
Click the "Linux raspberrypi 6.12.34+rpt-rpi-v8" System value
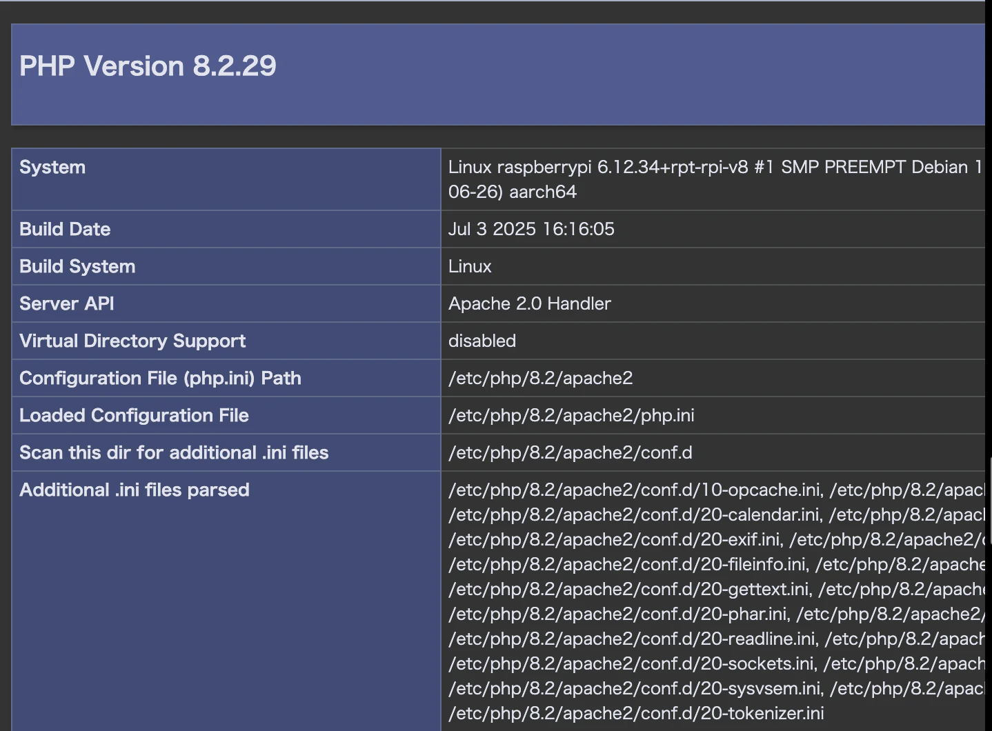[x=715, y=179]
